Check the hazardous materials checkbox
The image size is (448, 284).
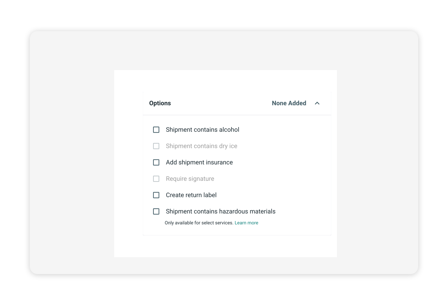pos(156,211)
